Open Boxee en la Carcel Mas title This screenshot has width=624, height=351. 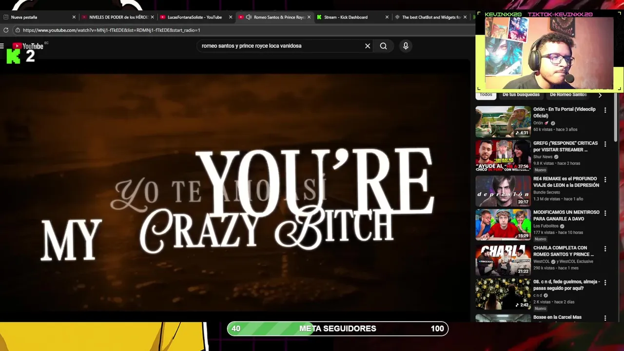(x=557, y=317)
